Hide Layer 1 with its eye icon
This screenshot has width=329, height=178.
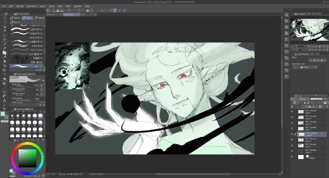[292, 112]
